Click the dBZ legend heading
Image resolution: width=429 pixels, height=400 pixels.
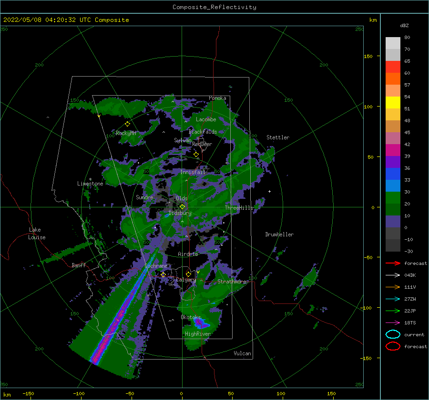tap(404, 25)
